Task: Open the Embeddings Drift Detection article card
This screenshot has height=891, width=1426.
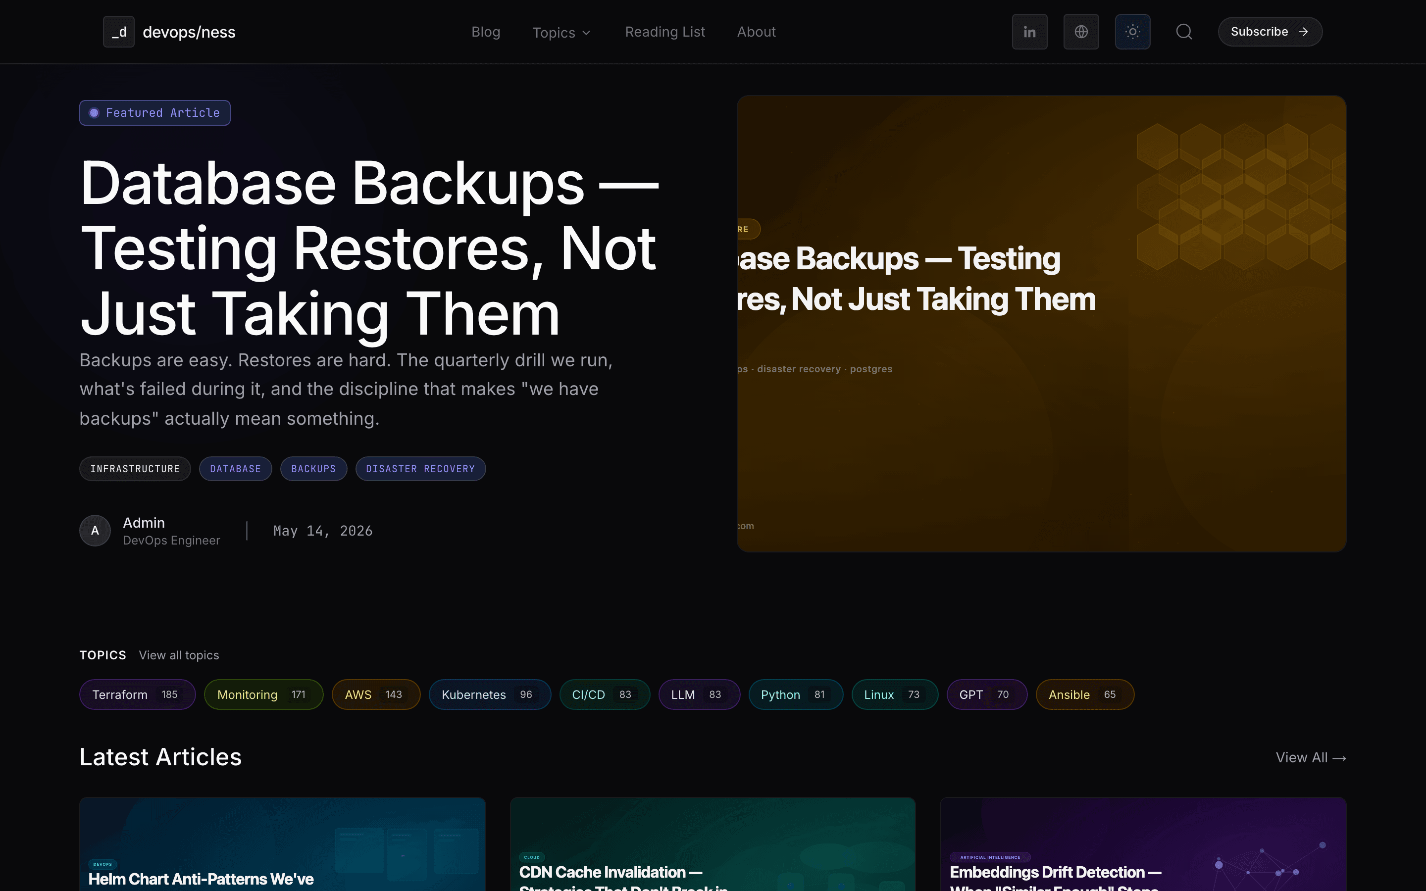Action: [1143, 844]
